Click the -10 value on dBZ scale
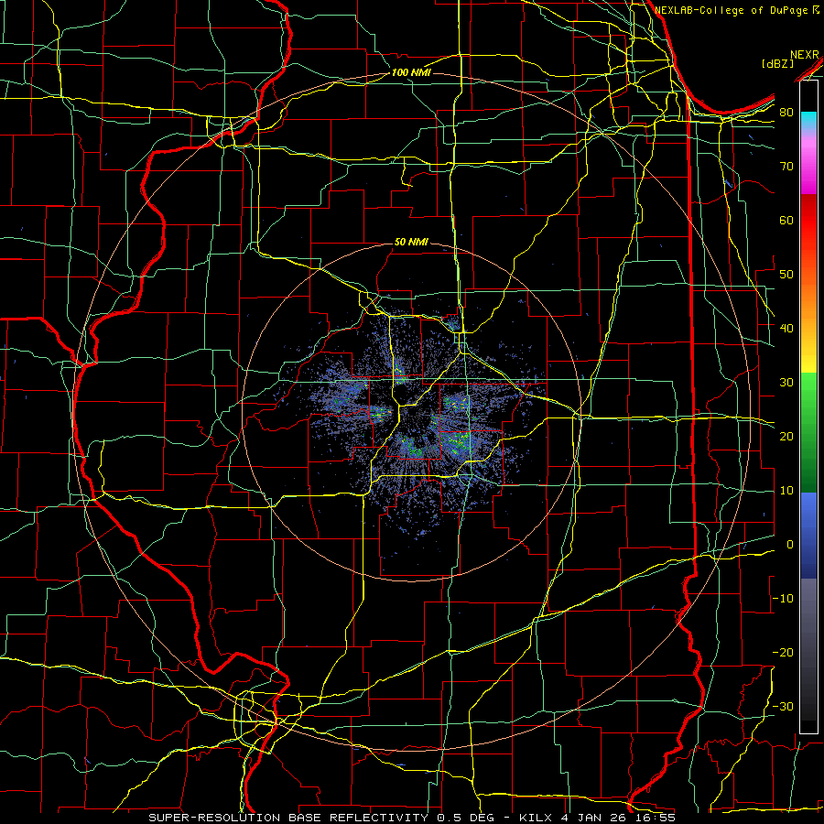This screenshot has height=824, width=824. click(x=783, y=598)
